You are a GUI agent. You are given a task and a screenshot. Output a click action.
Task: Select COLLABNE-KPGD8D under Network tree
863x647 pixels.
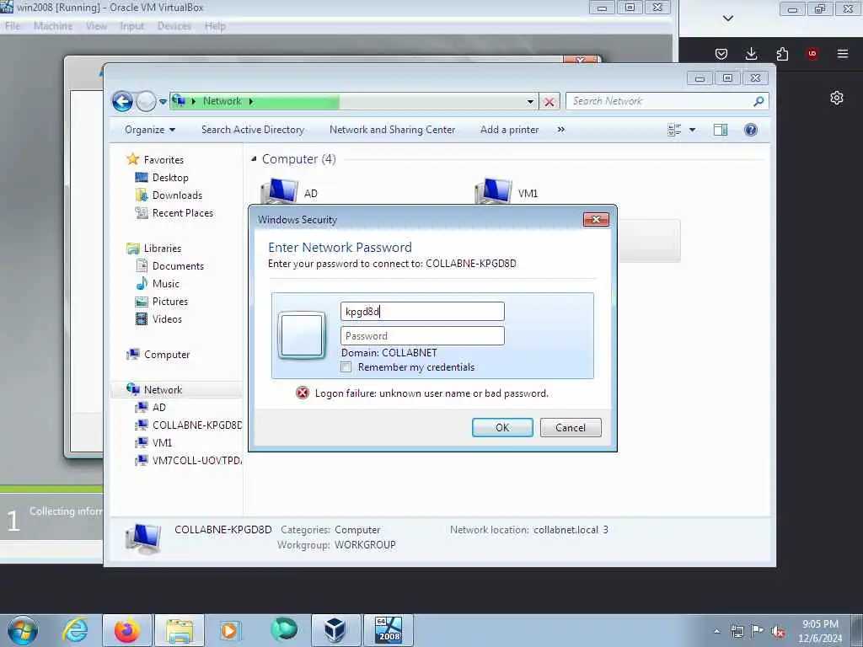coord(197,425)
